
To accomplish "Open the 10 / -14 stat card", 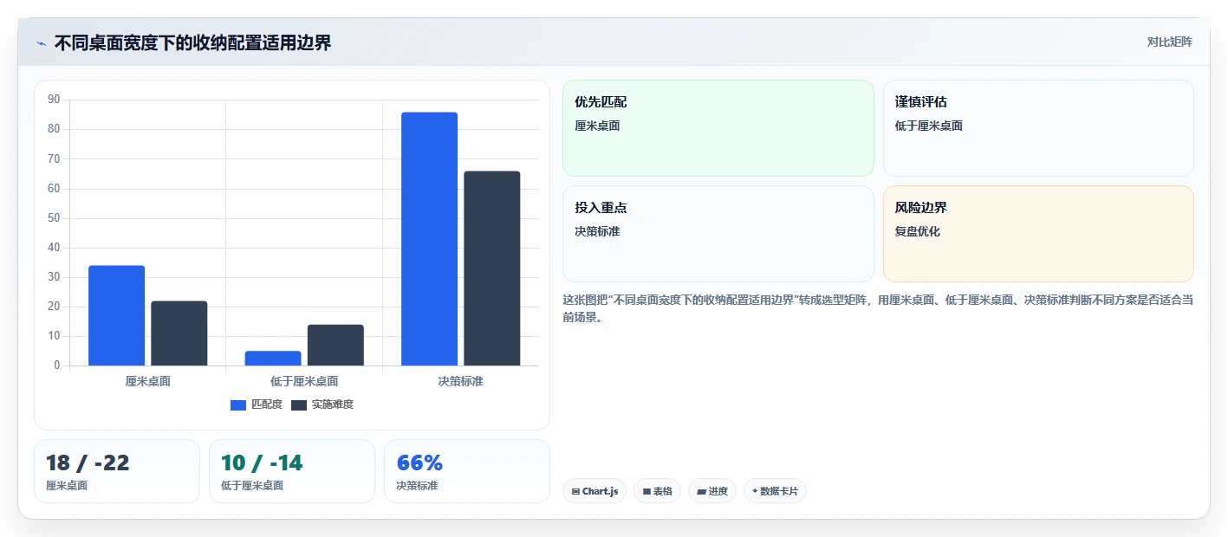I will [292, 471].
